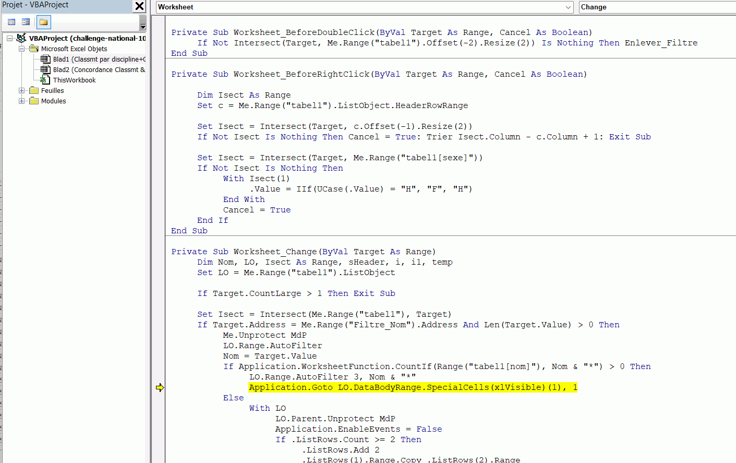The image size is (736, 463).
Task: Click the Microsoft Excel Objets folder icon
Action: point(34,49)
